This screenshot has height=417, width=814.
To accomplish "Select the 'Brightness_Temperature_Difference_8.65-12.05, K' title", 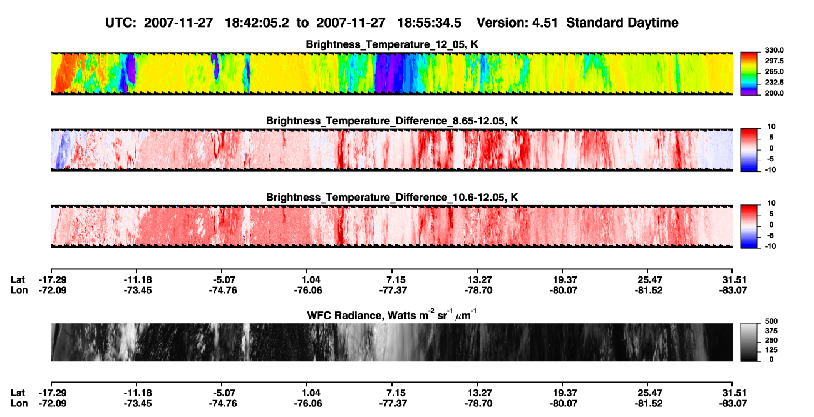I will (391, 120).
